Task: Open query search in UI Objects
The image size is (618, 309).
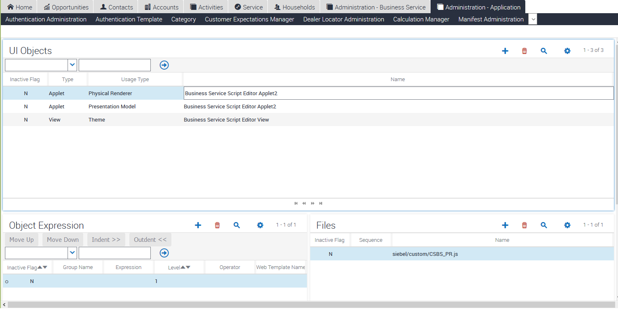Action: point(544,51)
